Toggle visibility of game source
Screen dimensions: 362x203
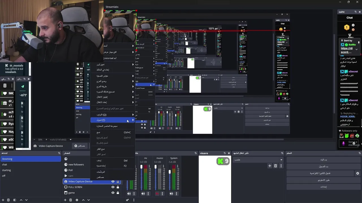point(113,193)
